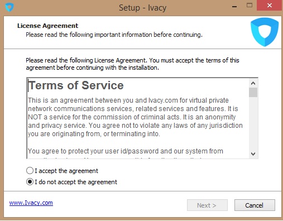Click the 'Setup - Ivacy' window title
Image resolution: width=283 pixels, height=221 pixels.
pyautogui.click(x=143, y=8)
